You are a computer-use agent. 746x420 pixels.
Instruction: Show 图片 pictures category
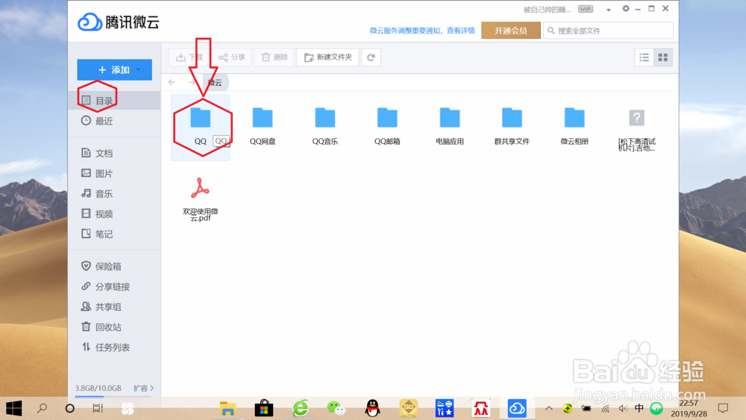coord(114,173)
